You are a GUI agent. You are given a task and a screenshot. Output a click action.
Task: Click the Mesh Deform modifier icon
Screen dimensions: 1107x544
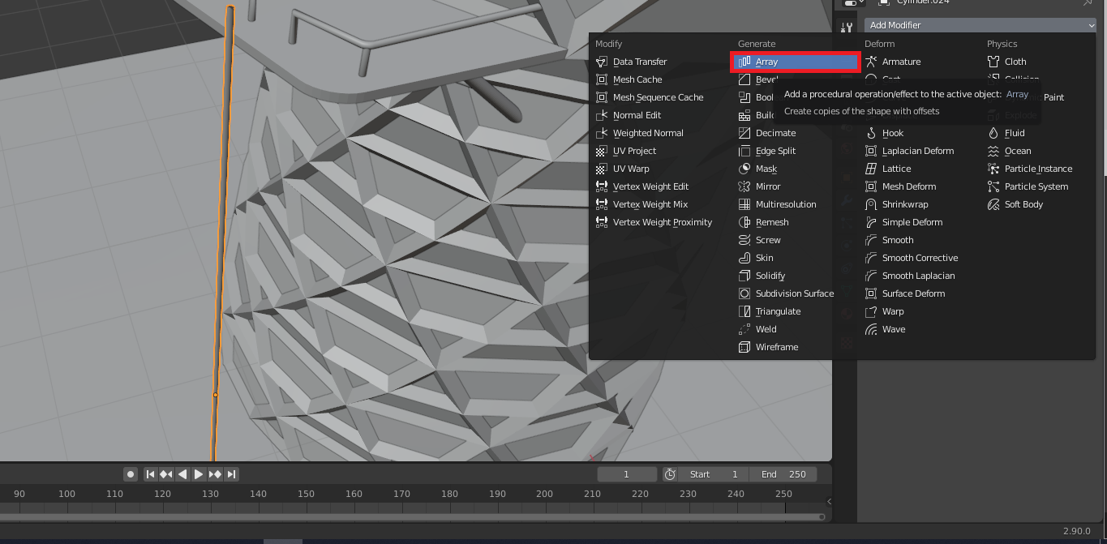coord(871,186)
